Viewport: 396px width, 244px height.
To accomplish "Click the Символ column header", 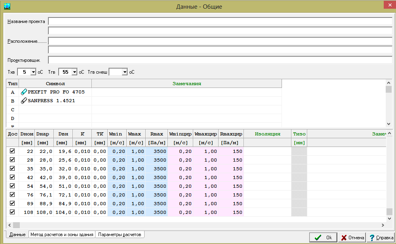I will 55,84.
